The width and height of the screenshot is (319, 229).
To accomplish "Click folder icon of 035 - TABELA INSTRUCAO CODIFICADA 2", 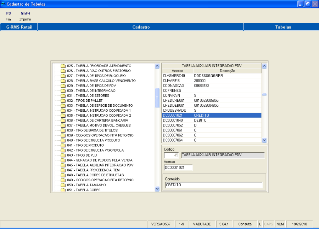I will tap(63, 116).
